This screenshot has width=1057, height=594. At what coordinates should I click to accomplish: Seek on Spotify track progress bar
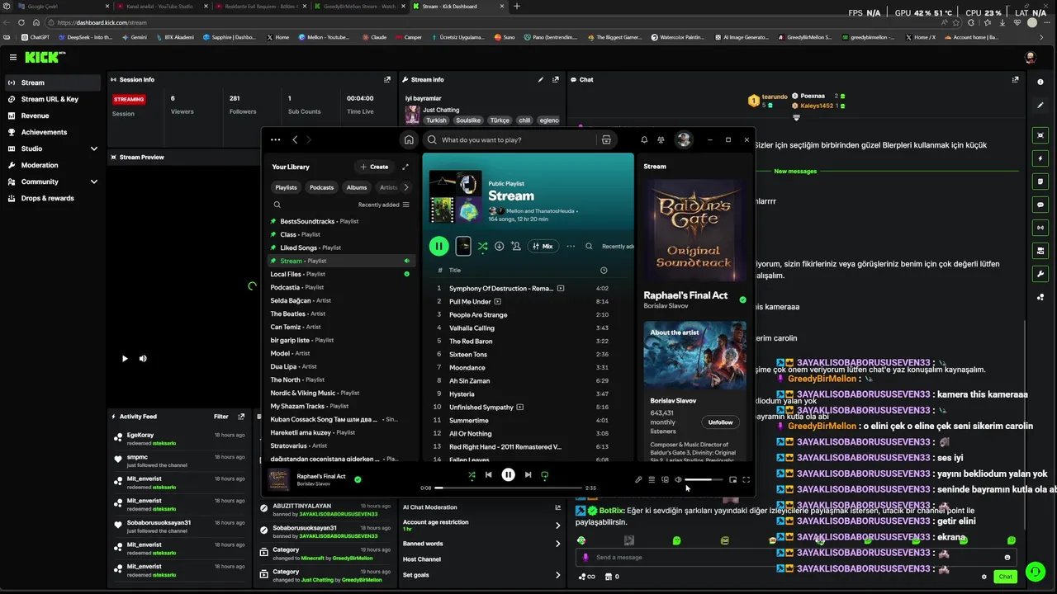point(508,488)
